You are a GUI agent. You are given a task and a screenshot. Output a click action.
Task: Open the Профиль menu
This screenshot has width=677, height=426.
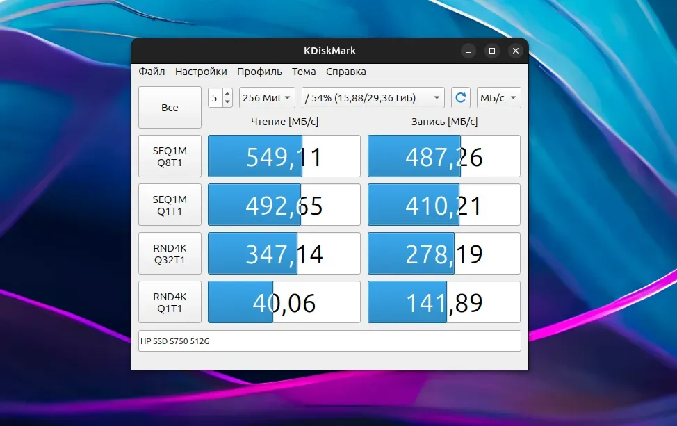coord(259,72)
